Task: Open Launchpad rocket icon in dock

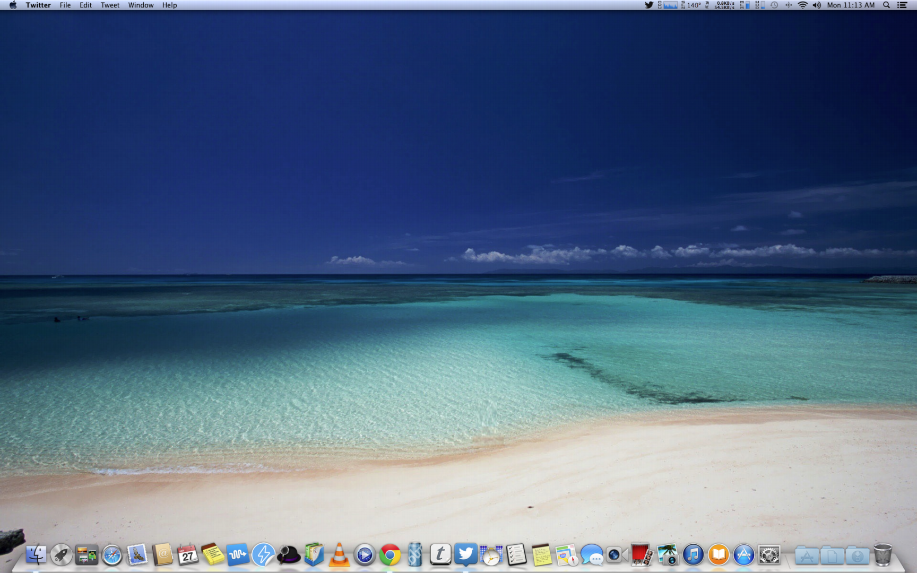Action: click(61, 555)
